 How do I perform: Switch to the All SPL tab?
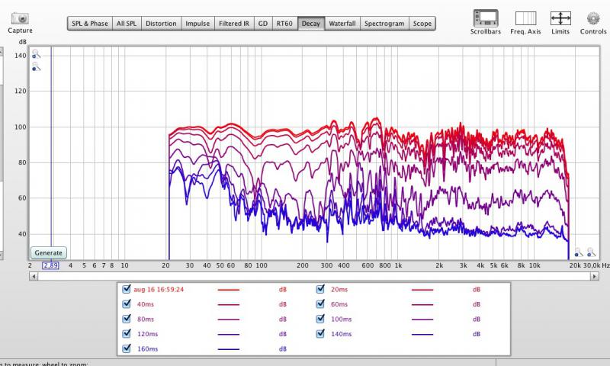point(127,24)
